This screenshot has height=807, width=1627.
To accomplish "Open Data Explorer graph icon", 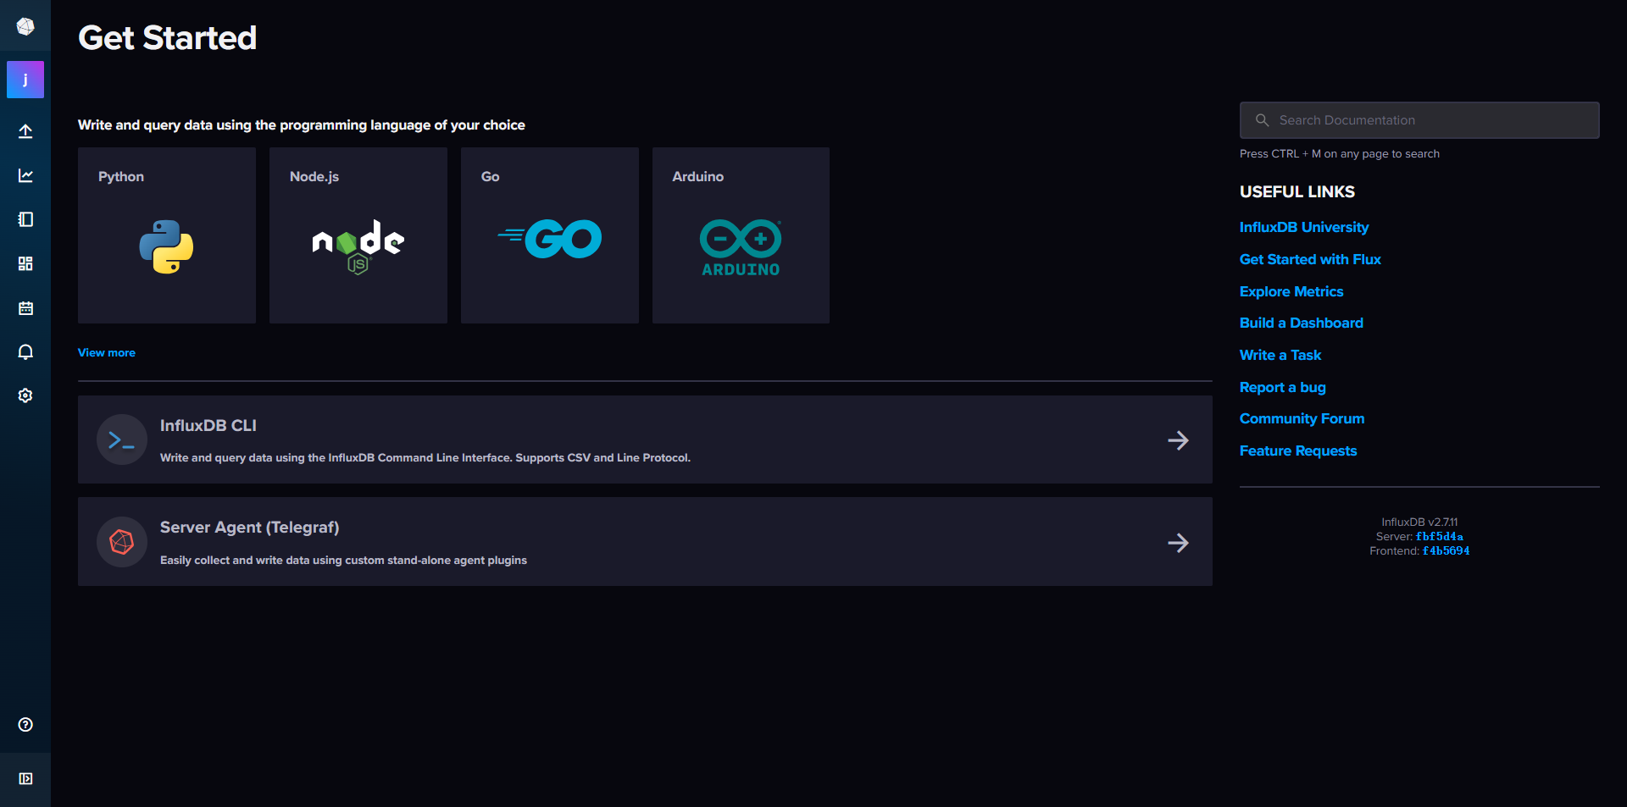I will click(25, 175).
